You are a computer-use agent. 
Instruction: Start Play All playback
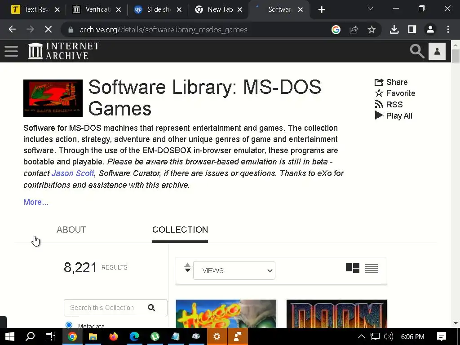pyautogui.click(x=394, y=115)
